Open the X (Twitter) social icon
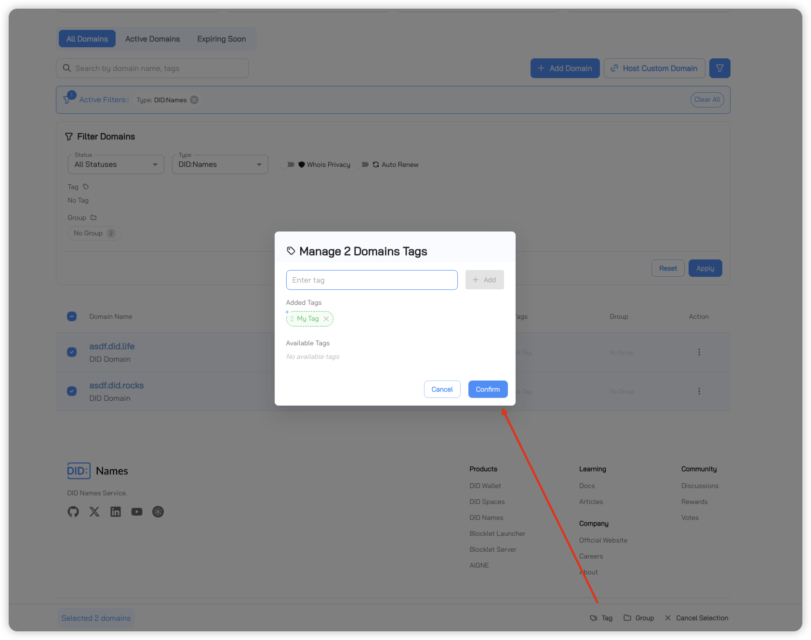This screenshot has height=640, width=811. (94, 512)
